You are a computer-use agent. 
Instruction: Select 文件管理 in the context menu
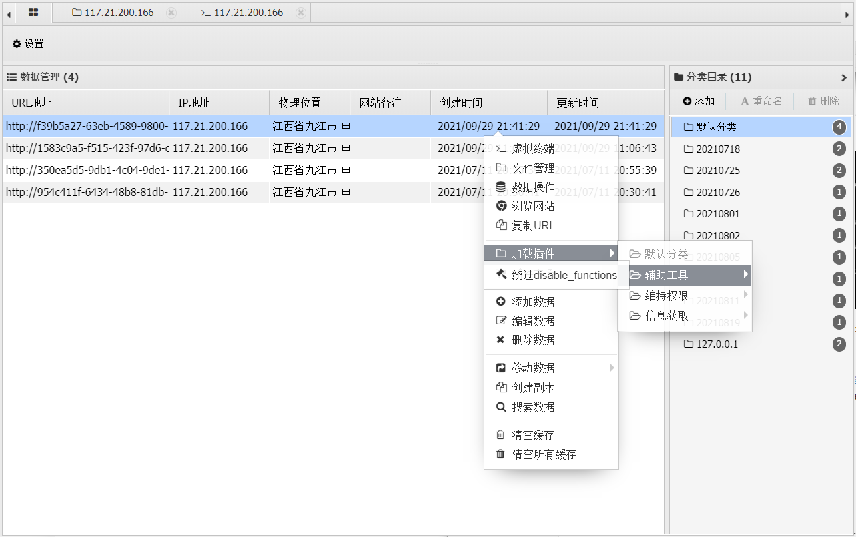point(532,168)
